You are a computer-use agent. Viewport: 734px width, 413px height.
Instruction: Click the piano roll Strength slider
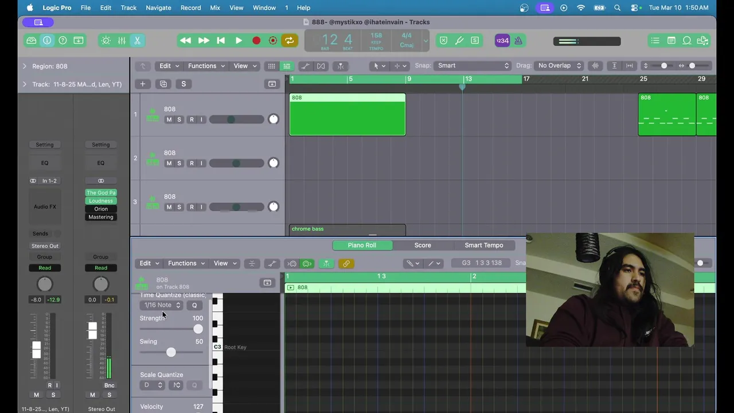171,329
